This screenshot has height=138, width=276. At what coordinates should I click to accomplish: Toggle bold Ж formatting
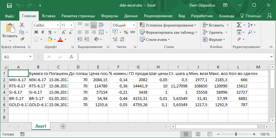coord(36,32)
